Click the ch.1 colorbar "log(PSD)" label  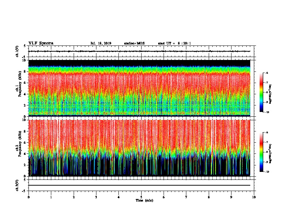270,94
